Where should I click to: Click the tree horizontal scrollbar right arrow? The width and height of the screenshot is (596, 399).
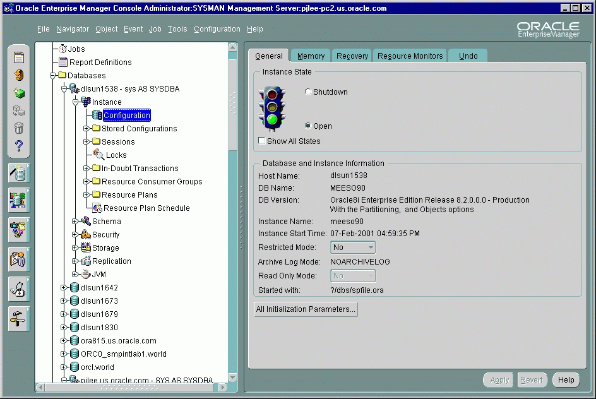pos(223,387)
